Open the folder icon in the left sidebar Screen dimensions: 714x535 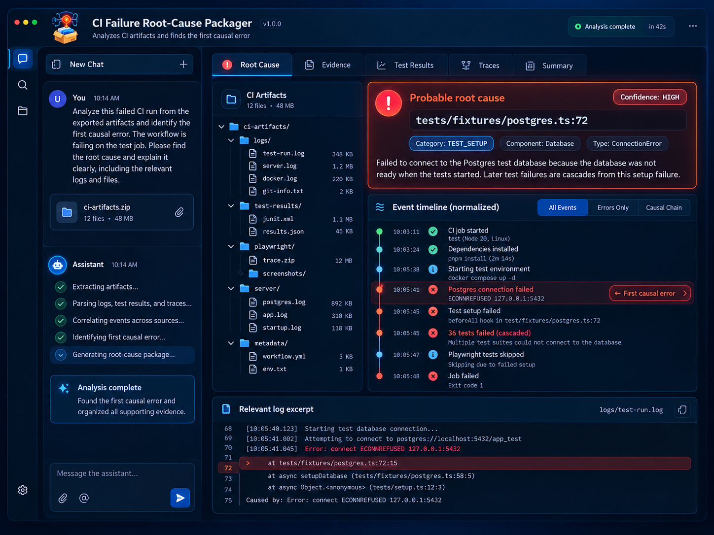pyautogui.click(x=23, y=111)
